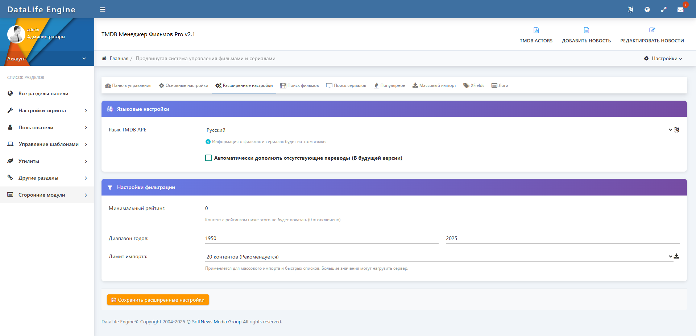Click the globe icon in top bar
This screenshot has width=696, height=336.
pyautogui.click(x=647, y=9)
